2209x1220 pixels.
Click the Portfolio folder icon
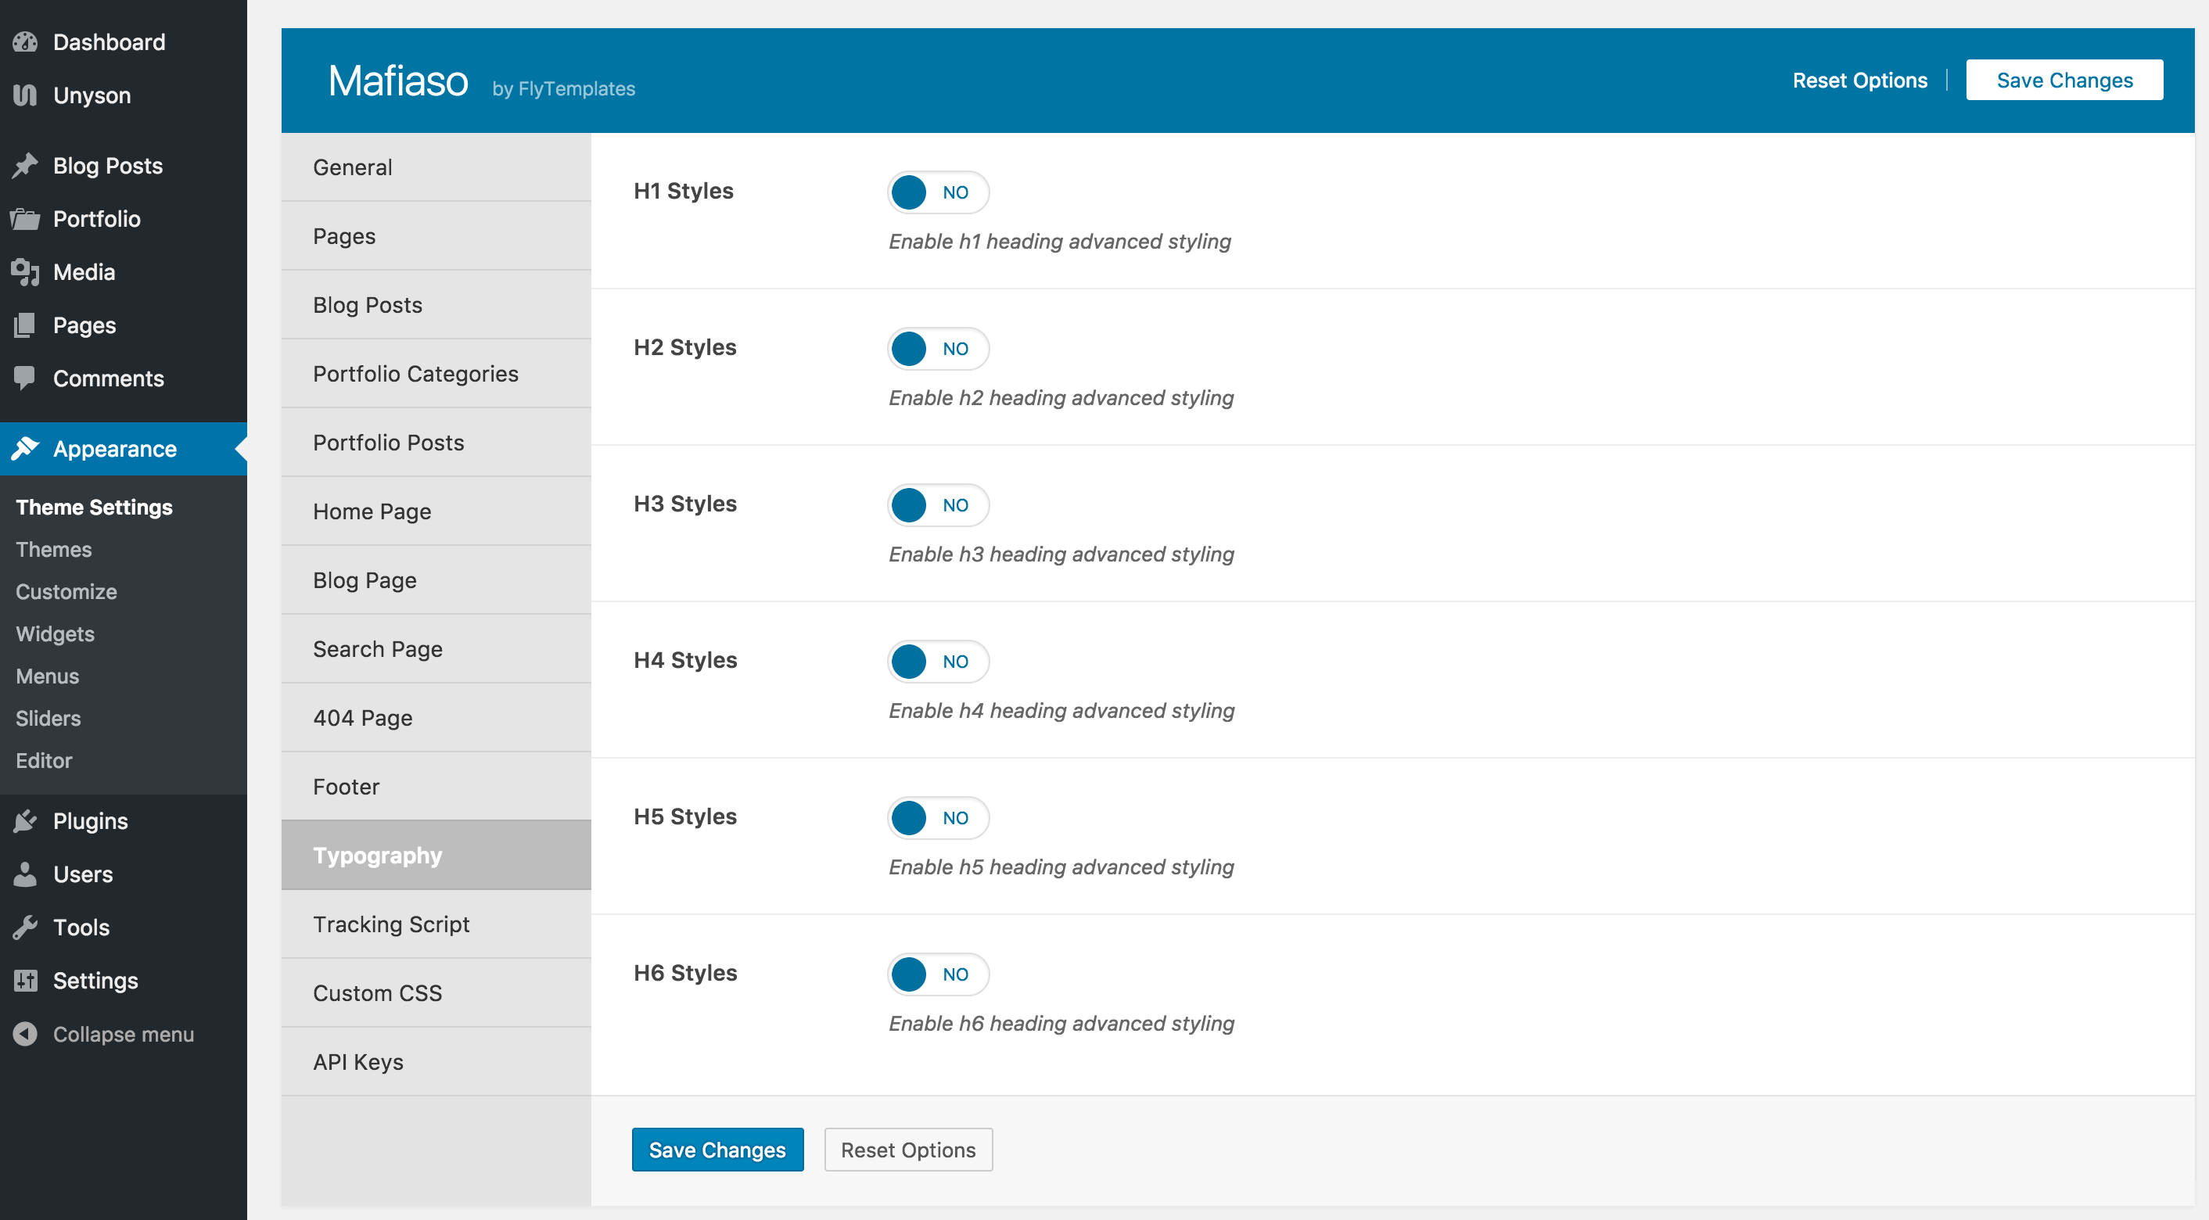(x=26, y=220)
